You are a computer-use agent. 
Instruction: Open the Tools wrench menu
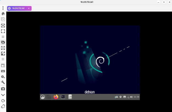3,82
